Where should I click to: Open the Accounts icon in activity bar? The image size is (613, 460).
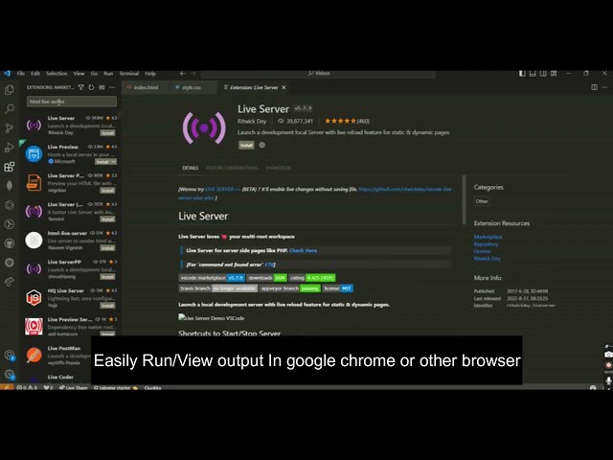[x=9, y=356]
